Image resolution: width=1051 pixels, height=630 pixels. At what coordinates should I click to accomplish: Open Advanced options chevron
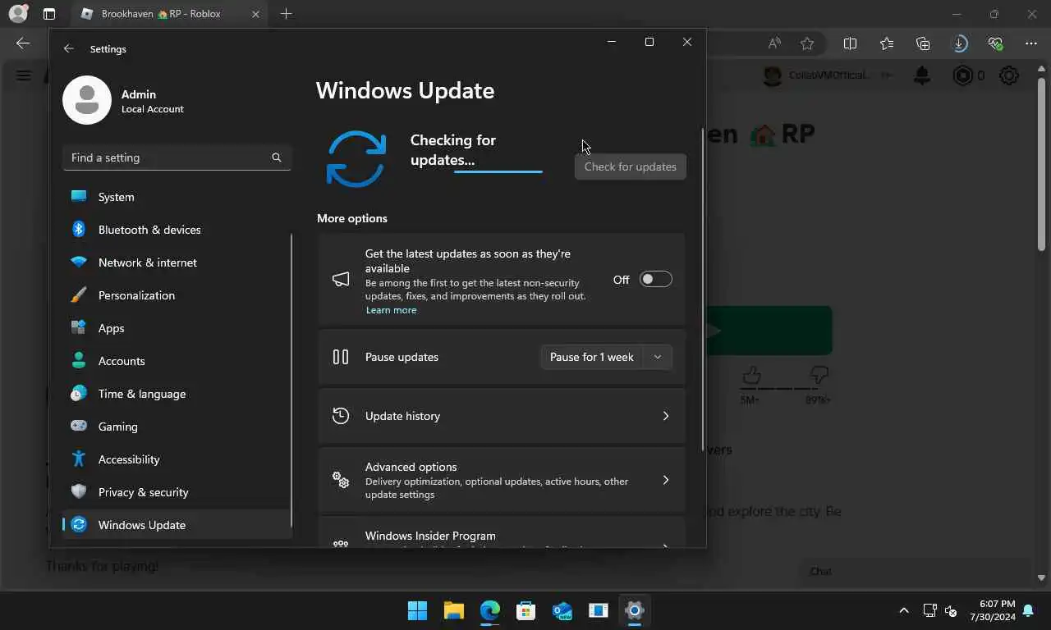pos(666,480)
